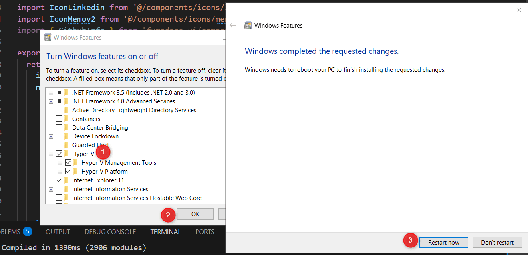The width and height of the screenshot is (528, 255).
Task: Expand the Hyper-V Management Tools node
Action: click(x=60, y=163)
